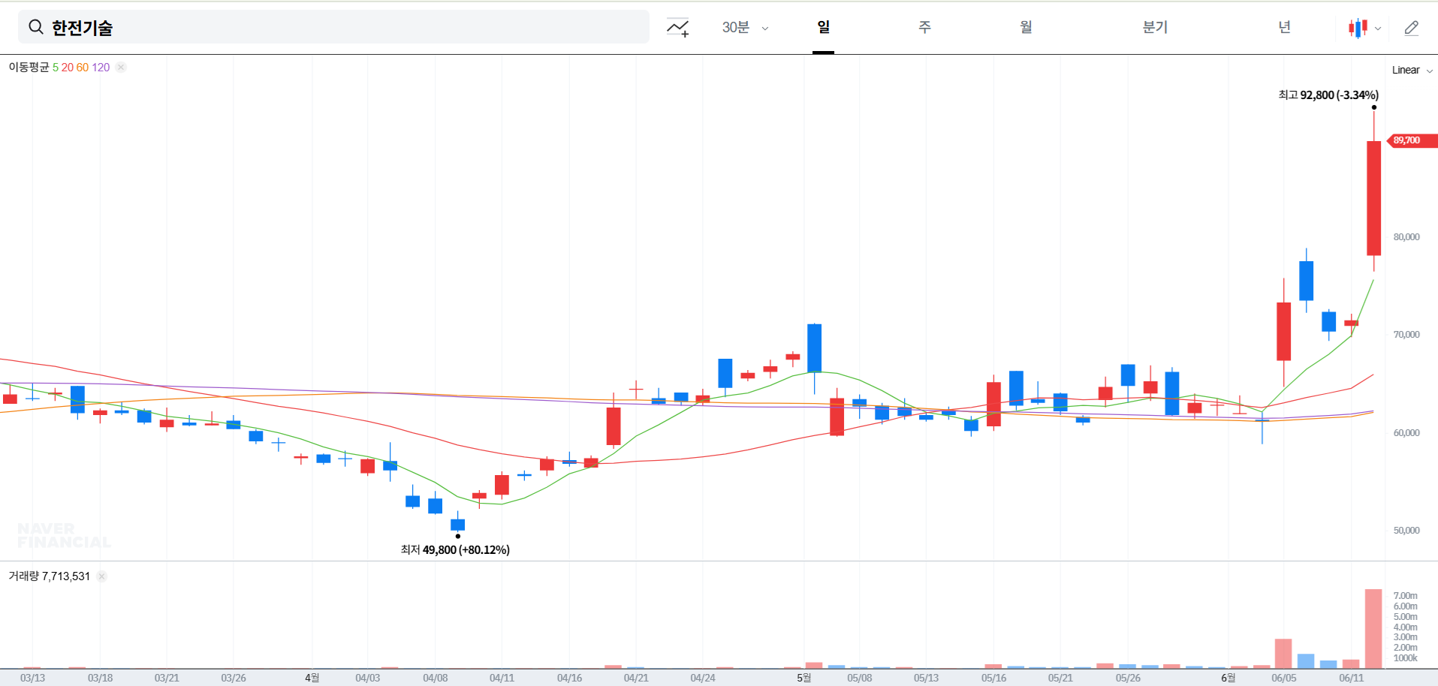Select the 120-day moving average value

(x=101, y=67)
